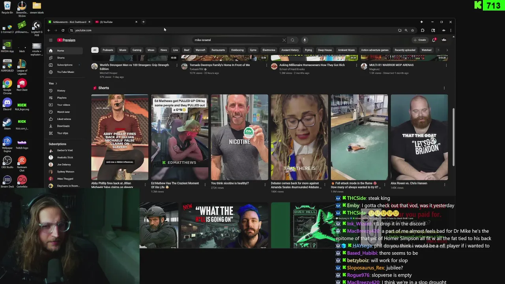Image resolution: width=505 pixels, height=284 pixels.
Task: Click the search magnifier button
Action: [292, 40]
